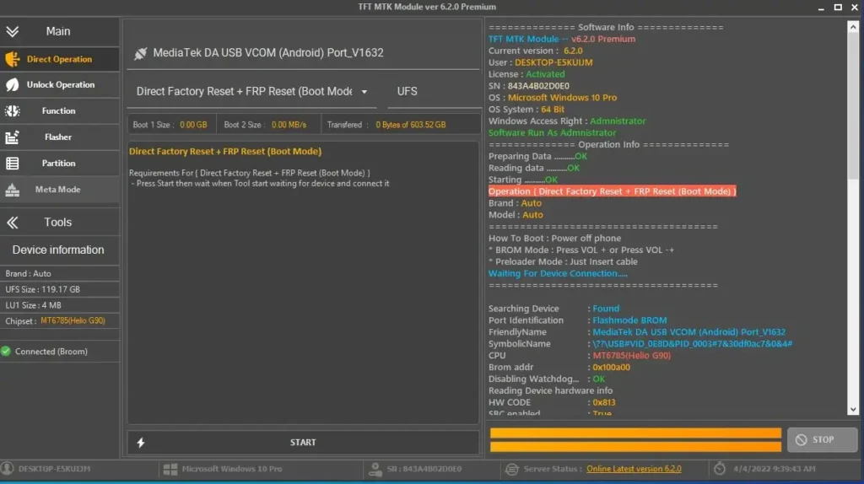
Task: Click the log panel scrollbar thumb
Action: tap(853, 105)
